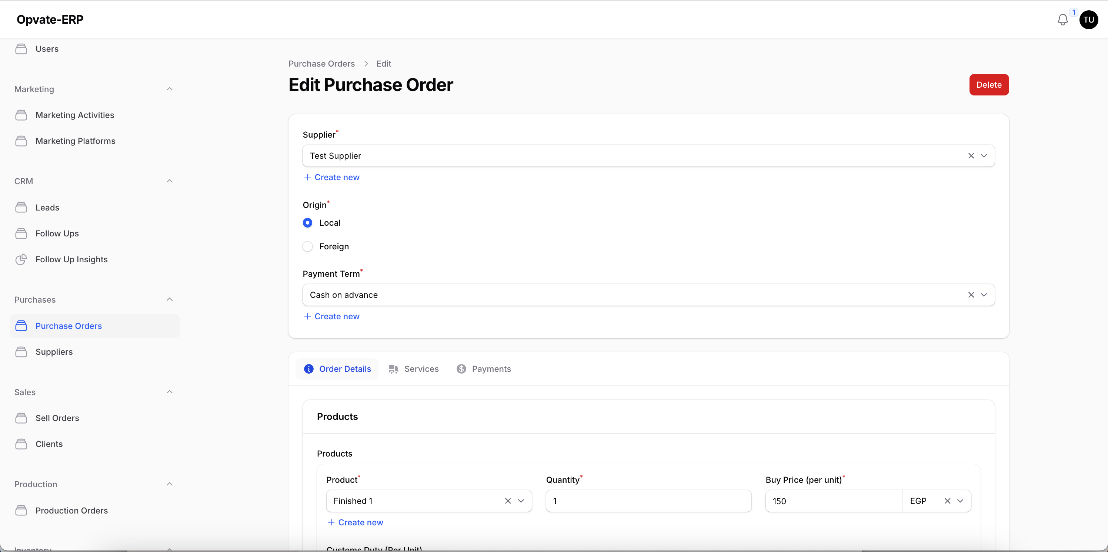The width and height of the screenshot is (1108, 552).
Task: Click the Follow Up Insights pie icon
Action: [x=21, y=259]
